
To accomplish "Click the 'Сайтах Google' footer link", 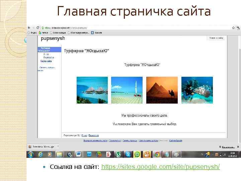I will (x=176, y=140).
